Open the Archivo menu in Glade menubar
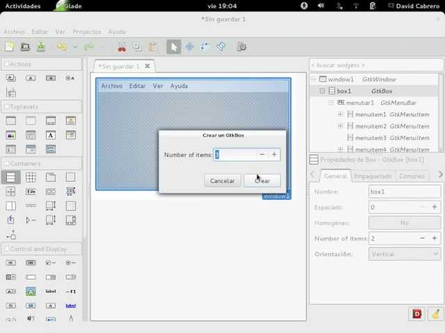 click(x=14, y=32)
